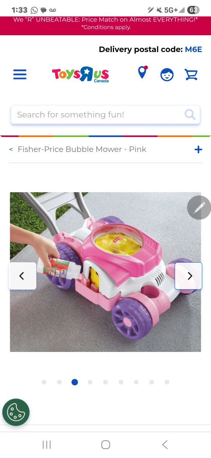Tap the Toys R Us Canada logo

click(x=80, y=74)
